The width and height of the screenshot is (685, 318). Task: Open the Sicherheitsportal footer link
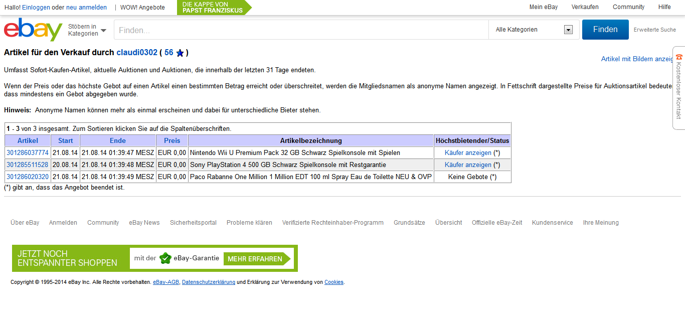pos(193,223)
